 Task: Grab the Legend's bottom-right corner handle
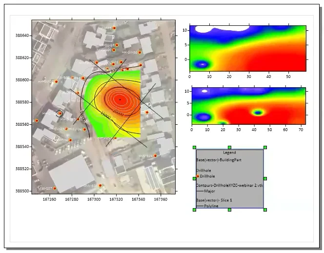tap(265, 210)
